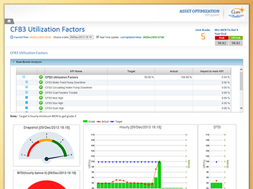Click the tall green bar in Hourly chart

coord(159,175)
